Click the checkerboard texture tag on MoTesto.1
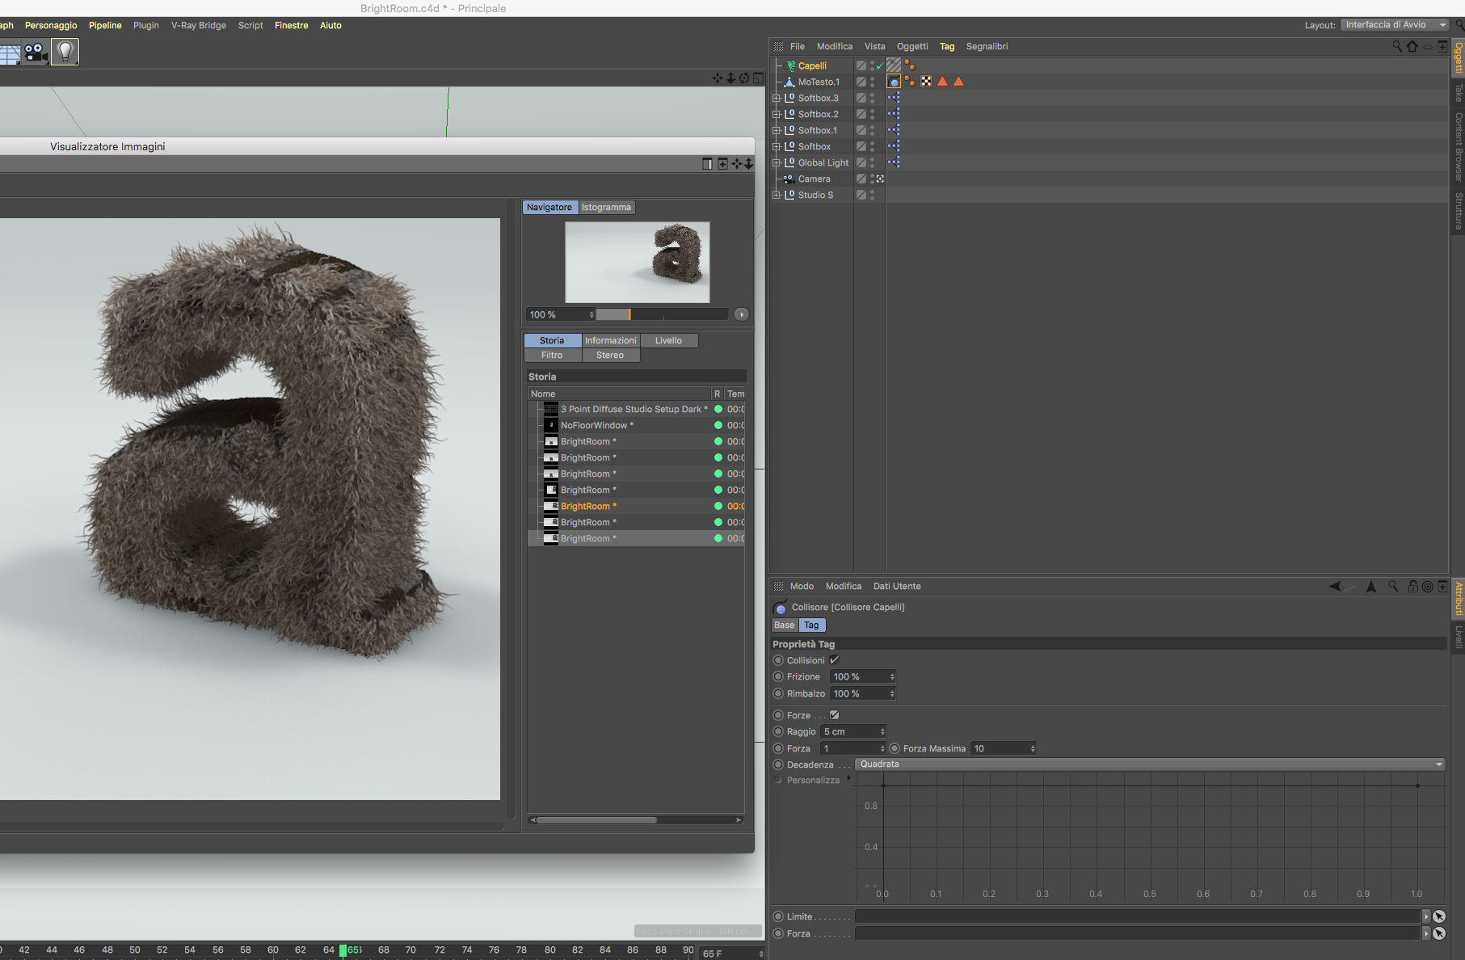This screenshot has height=960, width=1465. tap(926, 82)
